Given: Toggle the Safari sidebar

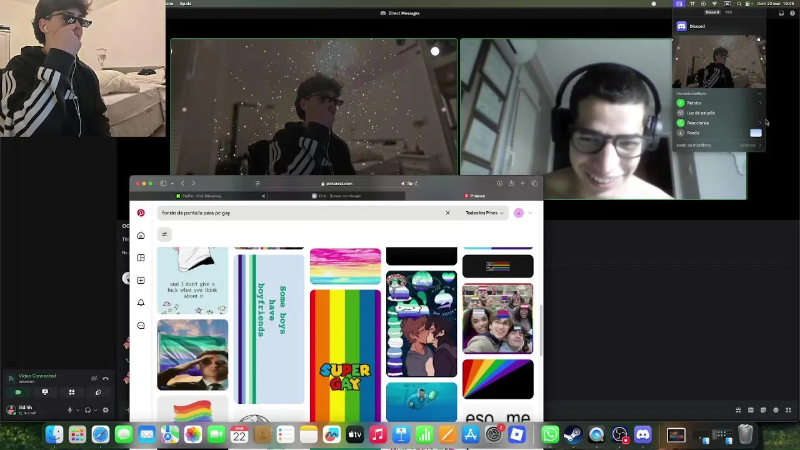Looking at the screenshot, I should click(x=163, y=183).
